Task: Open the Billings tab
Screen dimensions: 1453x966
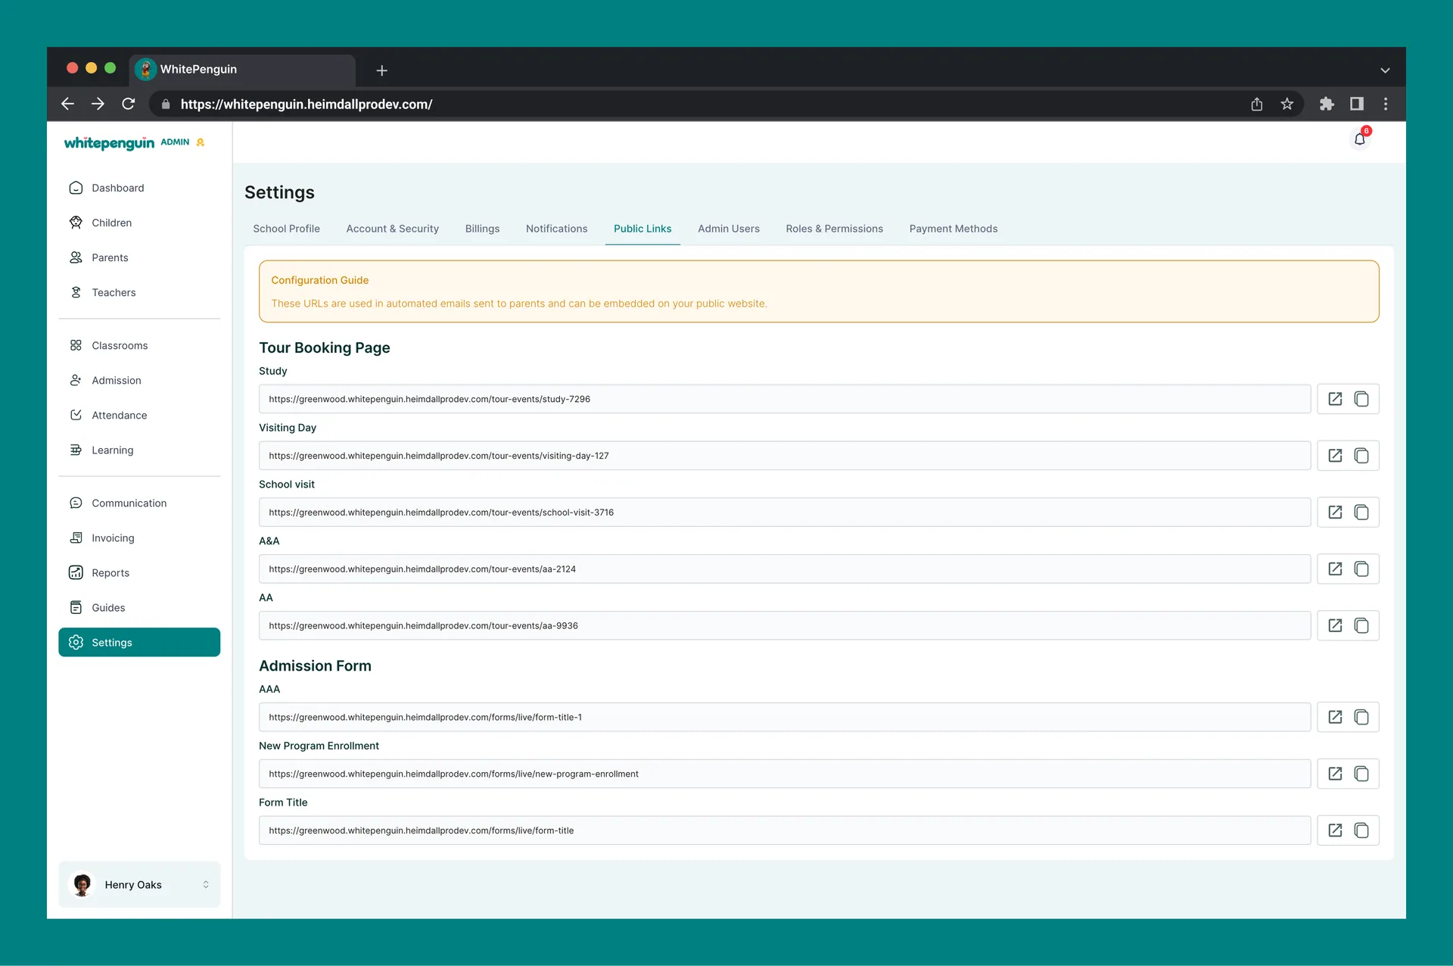Action: pyautogui.click(x=482, y=229)
